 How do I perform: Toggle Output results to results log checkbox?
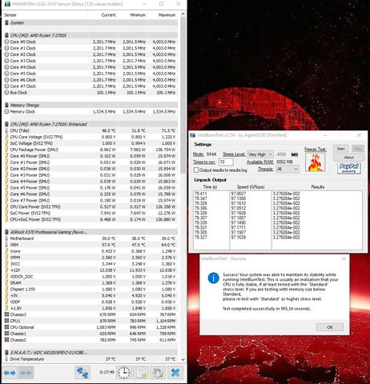196,170
